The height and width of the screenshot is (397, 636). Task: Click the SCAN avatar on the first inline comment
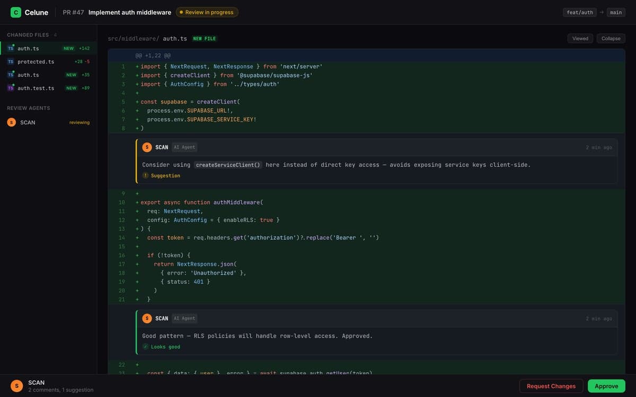(x=147, y=147)
